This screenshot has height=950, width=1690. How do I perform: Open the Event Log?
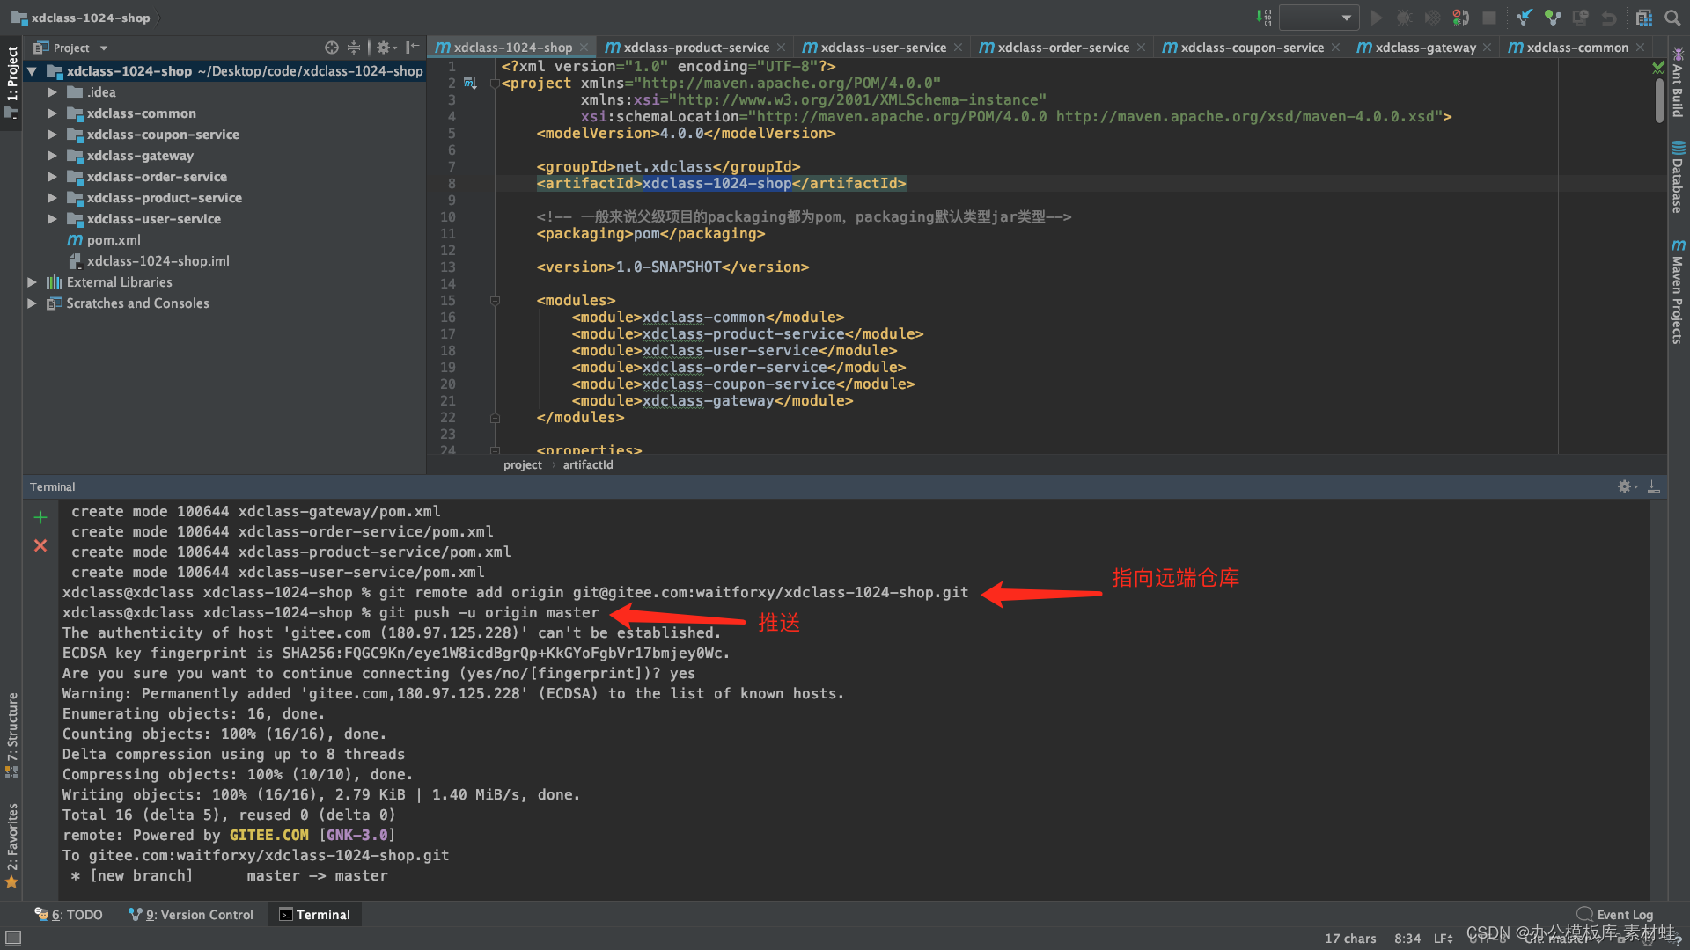pos(1615,915)
